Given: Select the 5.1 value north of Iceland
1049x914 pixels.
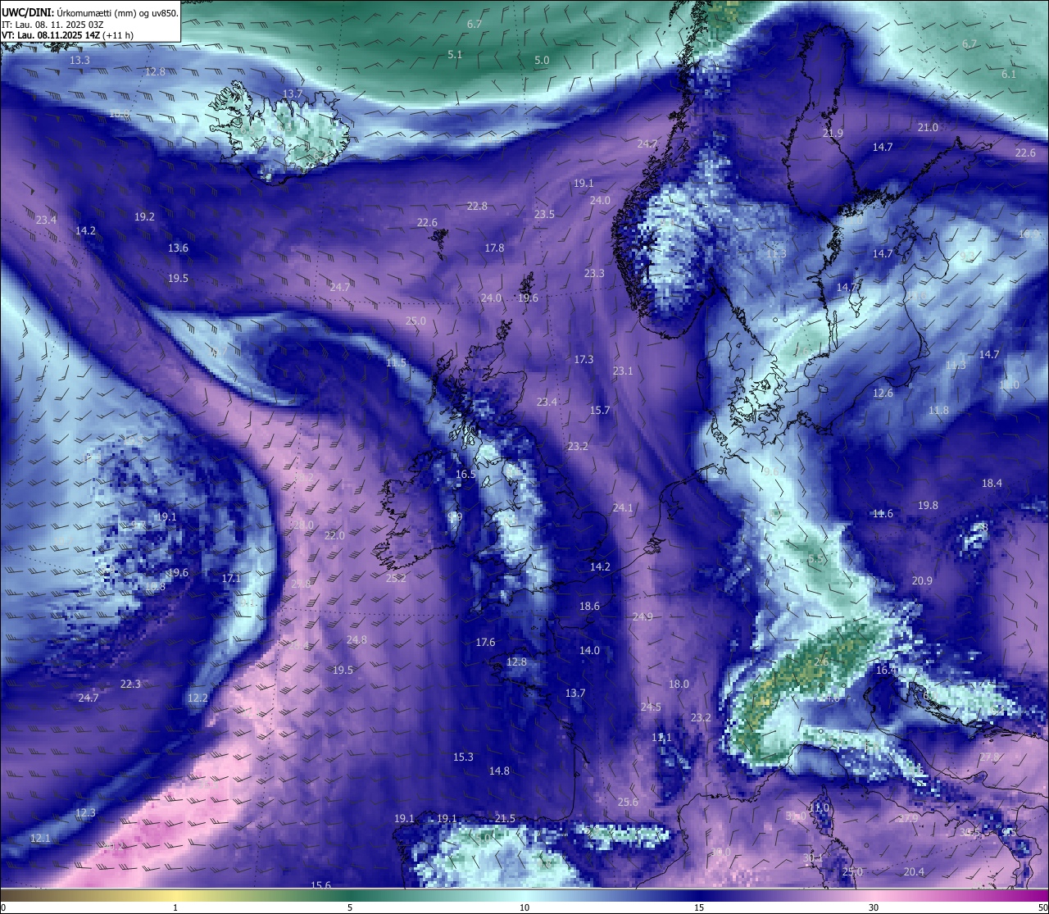Looking at the screenshot, I should [x=456, y=55].
